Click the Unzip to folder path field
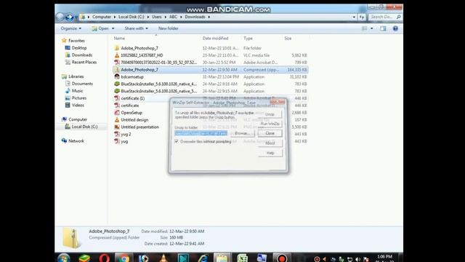 tap(201, 133)
